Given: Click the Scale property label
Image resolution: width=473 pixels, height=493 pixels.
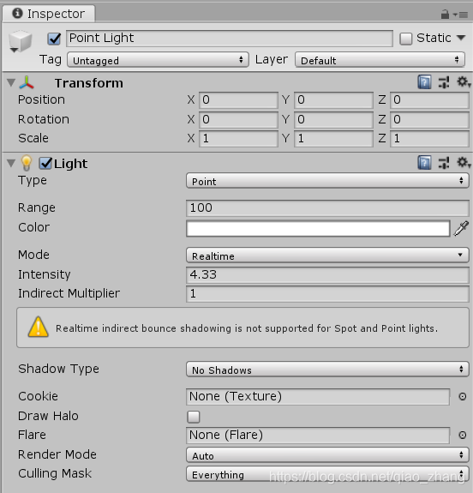Looking at the screenshot, I should (33, 138).
